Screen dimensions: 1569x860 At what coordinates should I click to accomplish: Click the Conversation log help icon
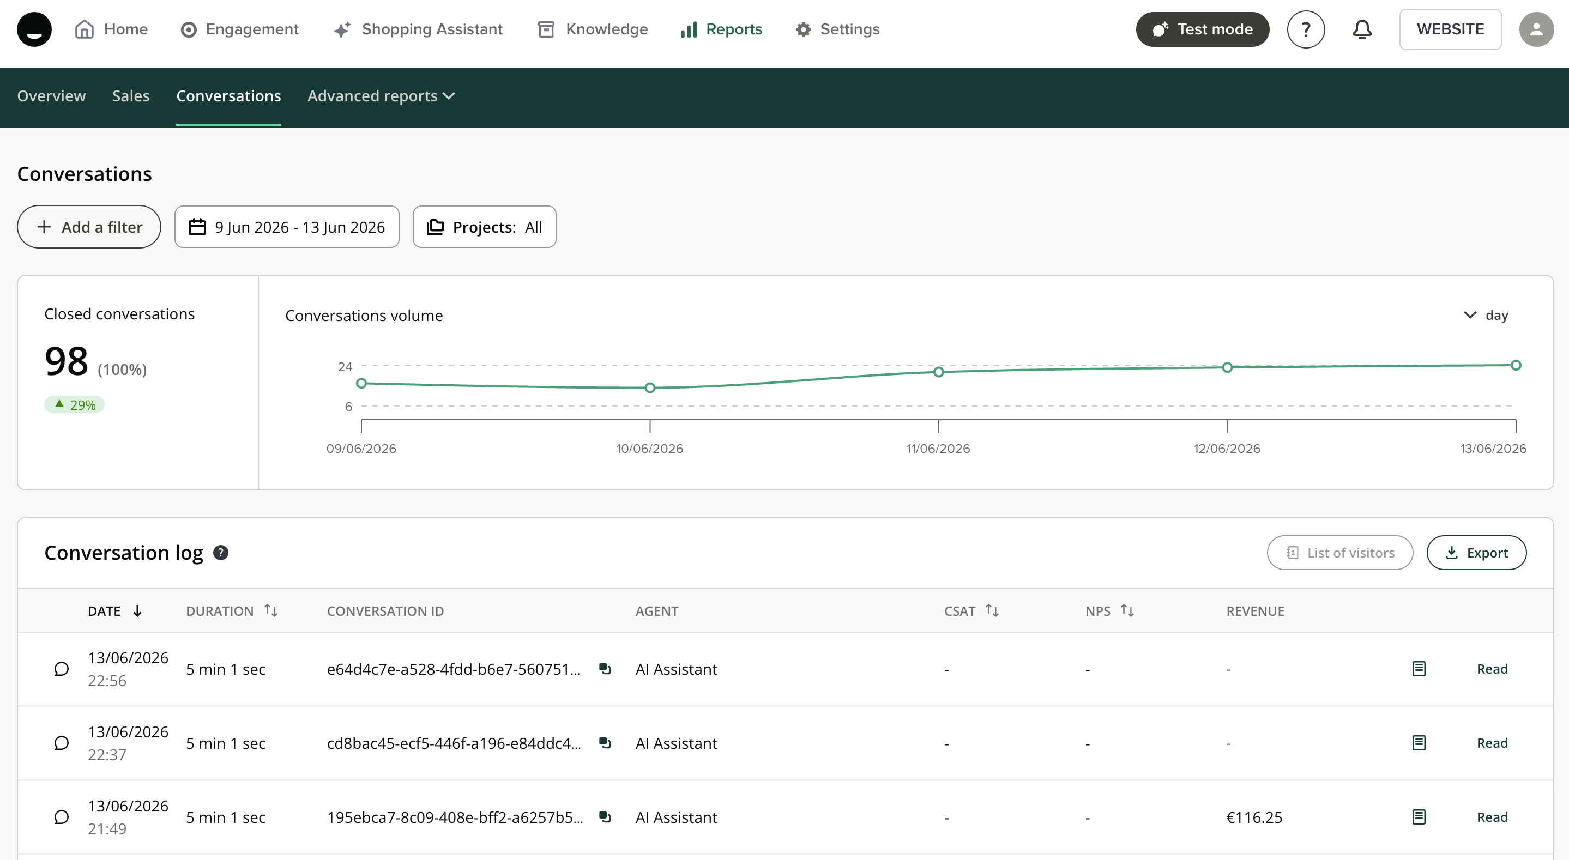220,553
